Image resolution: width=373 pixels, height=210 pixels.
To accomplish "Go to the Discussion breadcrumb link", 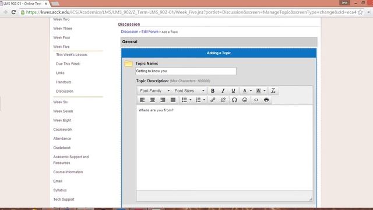I will click(x=129, y=32).
